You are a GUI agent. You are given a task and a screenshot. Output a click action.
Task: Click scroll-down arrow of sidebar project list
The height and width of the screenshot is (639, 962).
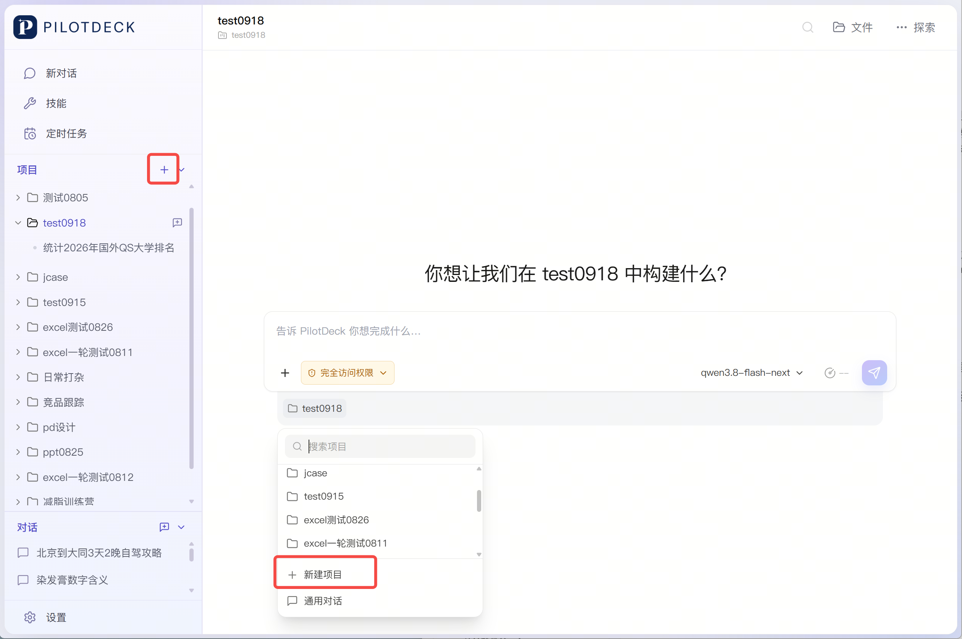point(191,501)
